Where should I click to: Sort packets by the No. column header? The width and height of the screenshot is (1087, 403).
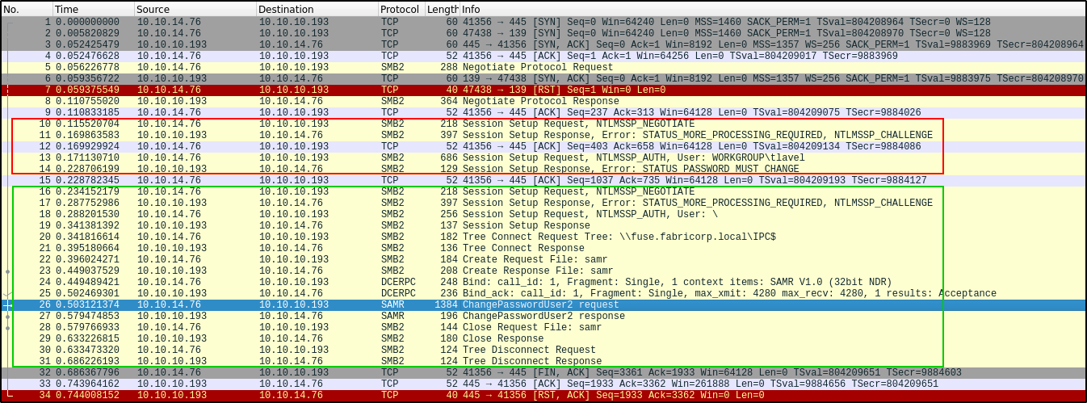click(26, 8)
